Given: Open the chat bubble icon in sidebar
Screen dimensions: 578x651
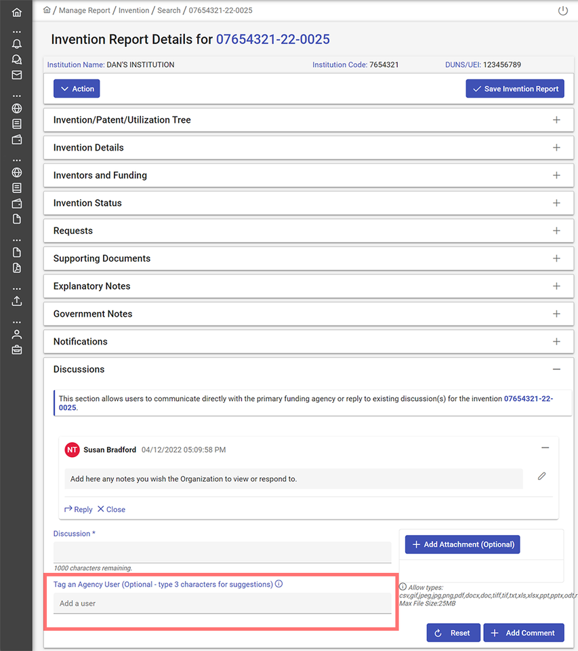Looking at the screenshot, I should 16,59.
